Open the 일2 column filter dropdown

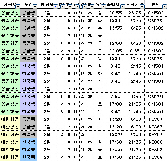coord(70,7)
